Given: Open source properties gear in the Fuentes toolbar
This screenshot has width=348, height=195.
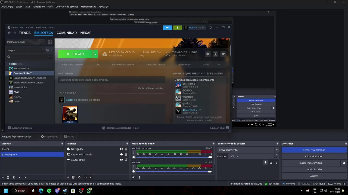Looking at the screenshot, I should click(79, 177).
